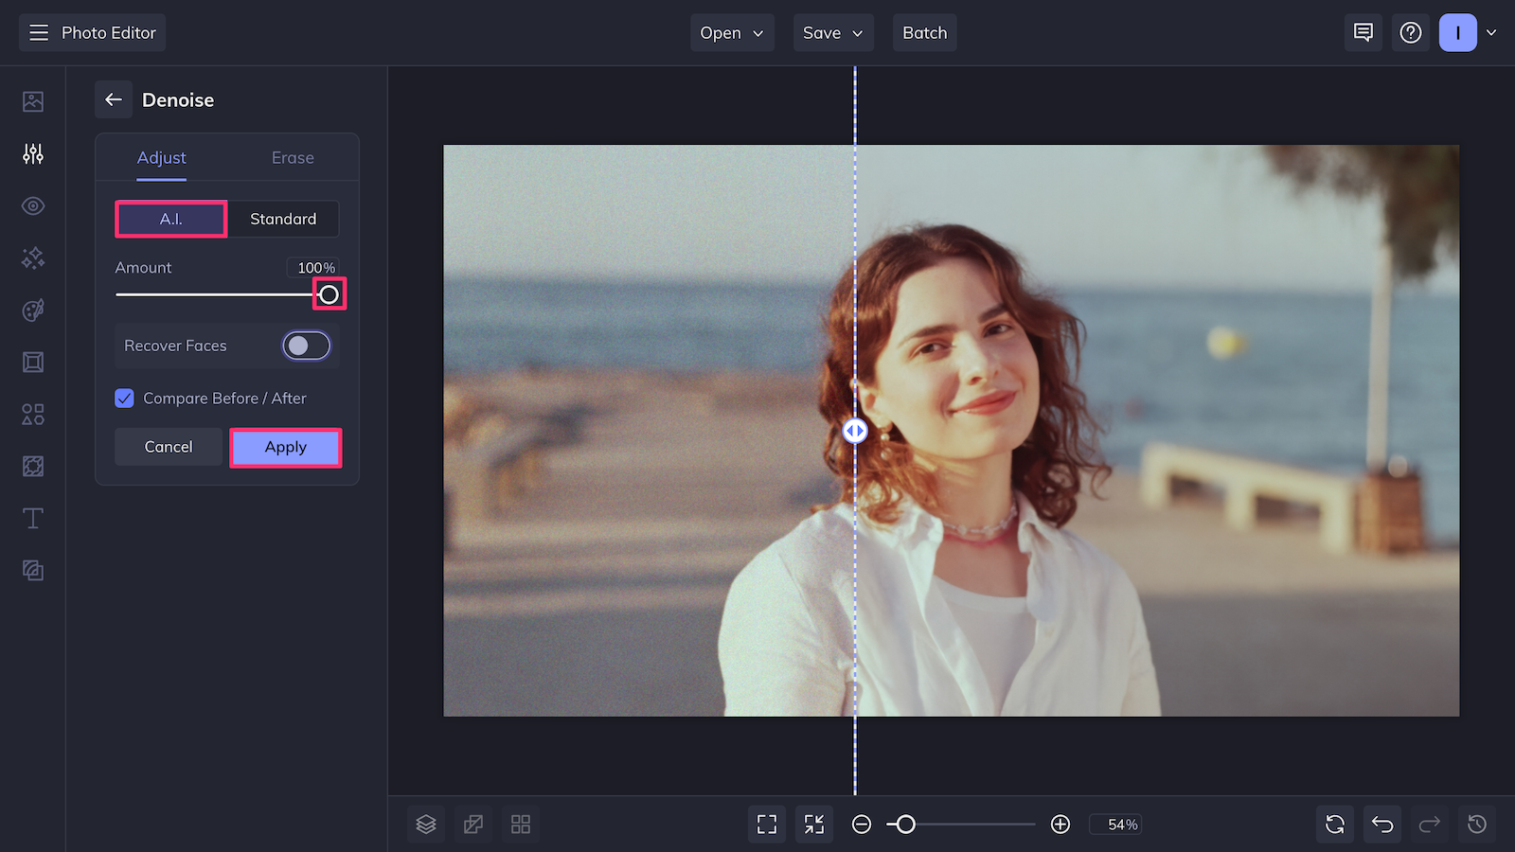Open the Retouch eye tool in the sidebar
Image resolution: width=1515 pixels, height=852 pixels.
point(32,205)
